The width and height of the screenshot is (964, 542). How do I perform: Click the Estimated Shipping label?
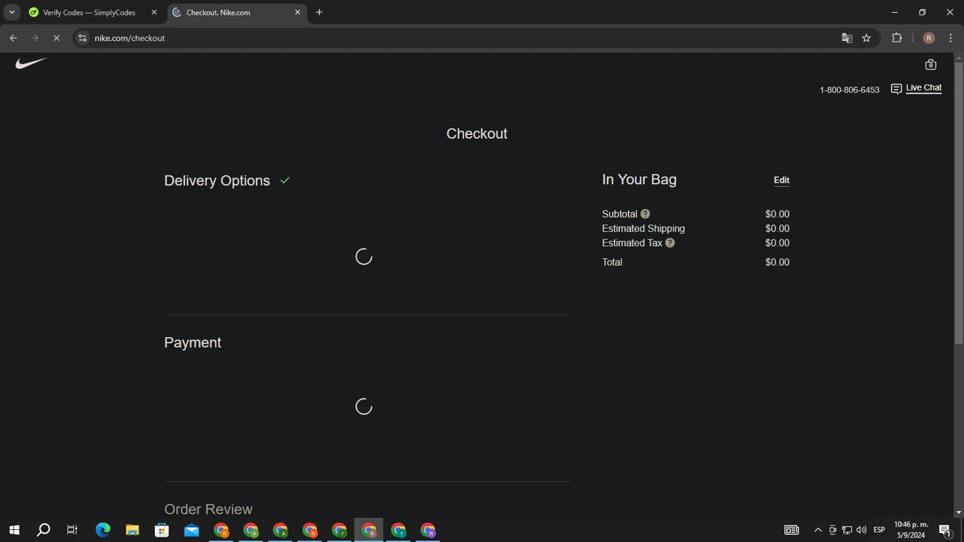[643, 229]
